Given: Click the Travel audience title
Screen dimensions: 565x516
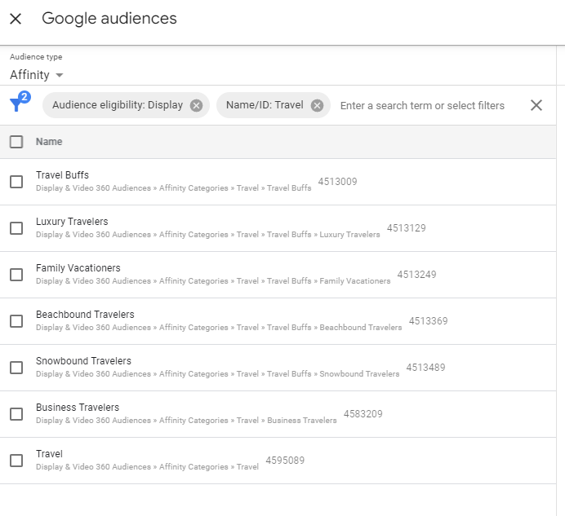Looking at the screenshot, I should (49, 453).
